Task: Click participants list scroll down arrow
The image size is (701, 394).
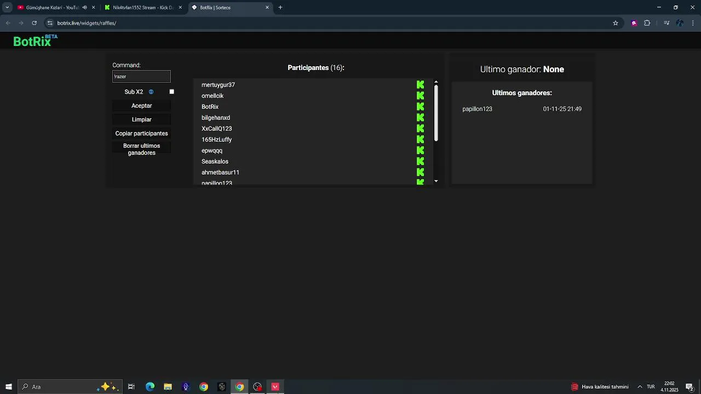Action: pos(436,181)
